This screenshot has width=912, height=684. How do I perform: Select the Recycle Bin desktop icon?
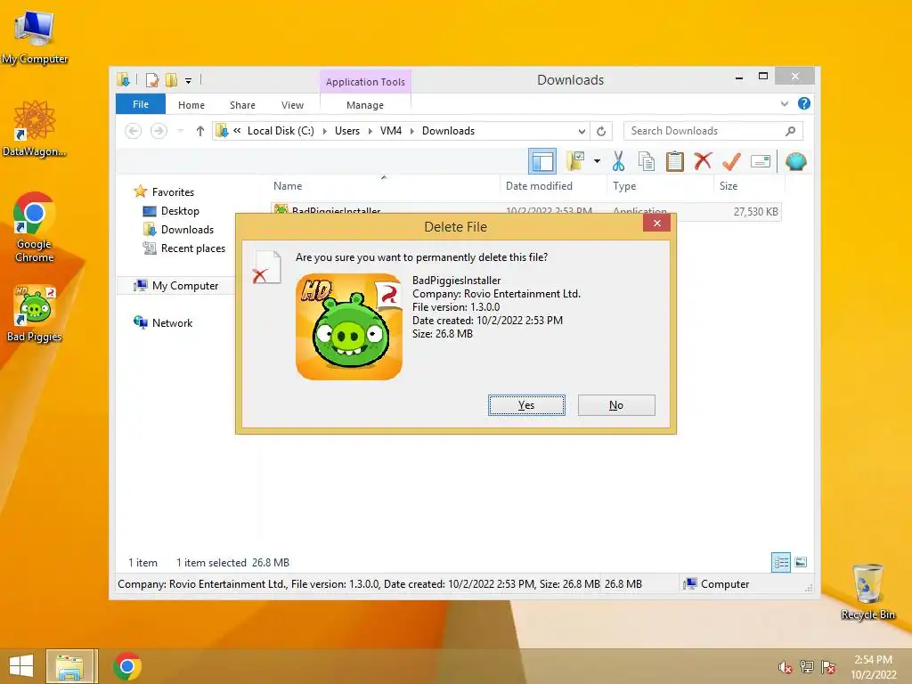(x=867, y=591)
